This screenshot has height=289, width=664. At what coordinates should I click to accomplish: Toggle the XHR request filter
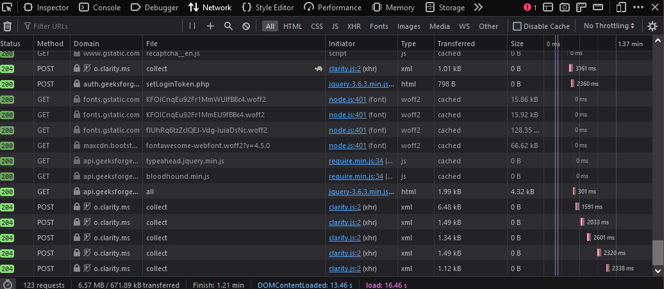pyautogui.click(x=354, y=26)
